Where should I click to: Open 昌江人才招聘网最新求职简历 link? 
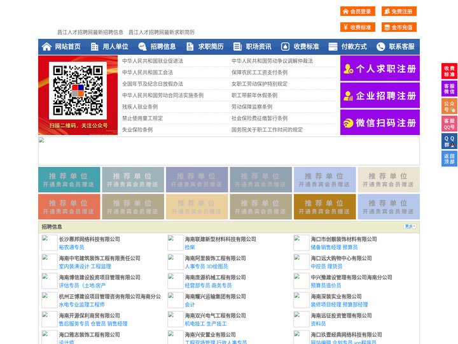point(162,32)
